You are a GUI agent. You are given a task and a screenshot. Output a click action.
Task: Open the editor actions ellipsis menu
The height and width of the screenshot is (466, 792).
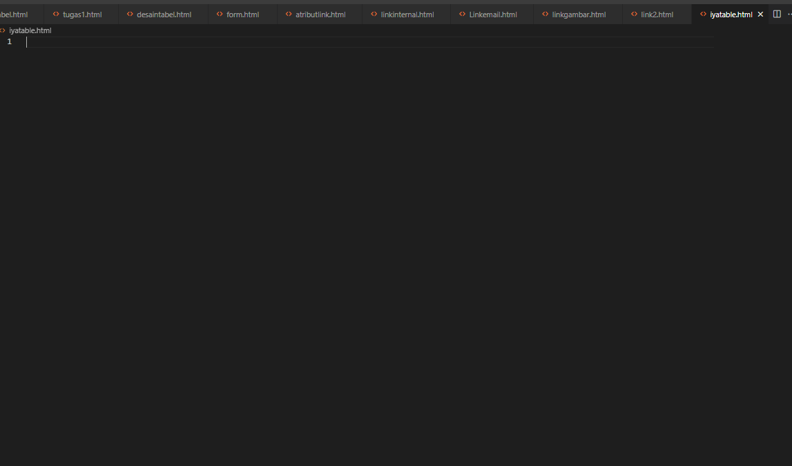(789, 13)
